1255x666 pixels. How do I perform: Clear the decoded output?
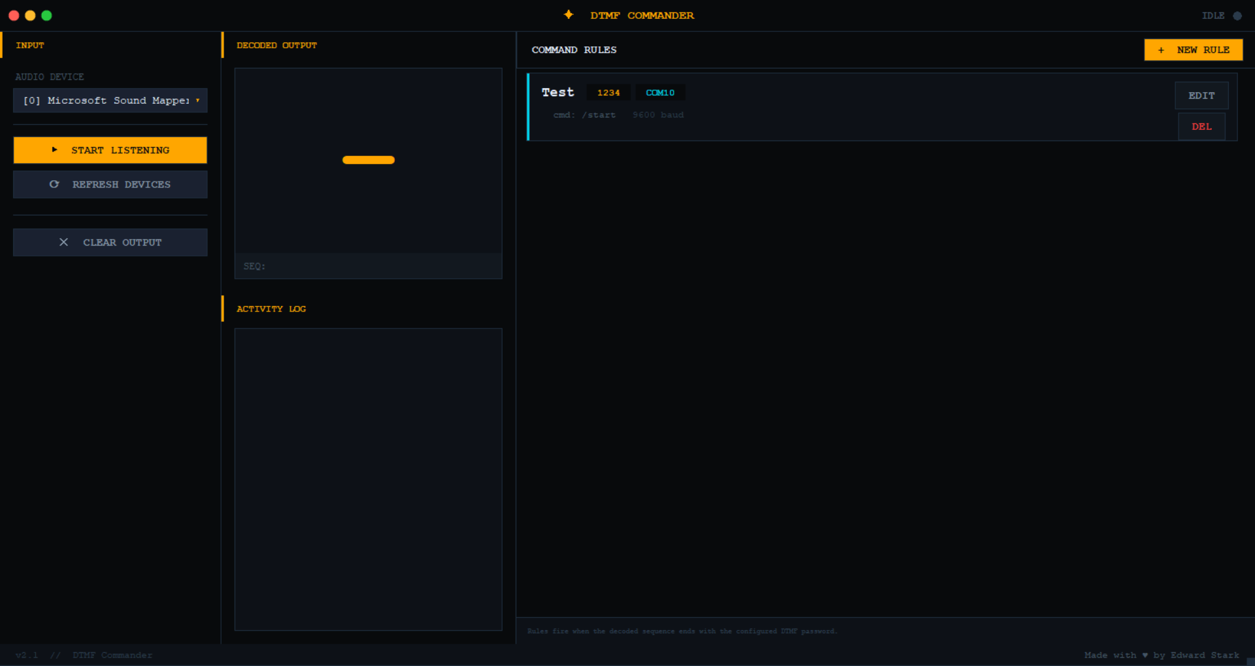click(110, 242)
